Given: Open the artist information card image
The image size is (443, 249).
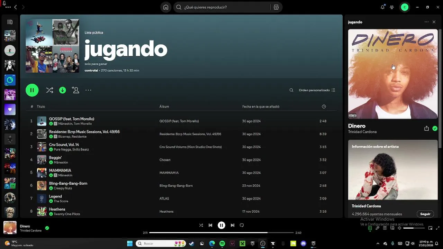Looking at the screenshot, I should 393,170.
